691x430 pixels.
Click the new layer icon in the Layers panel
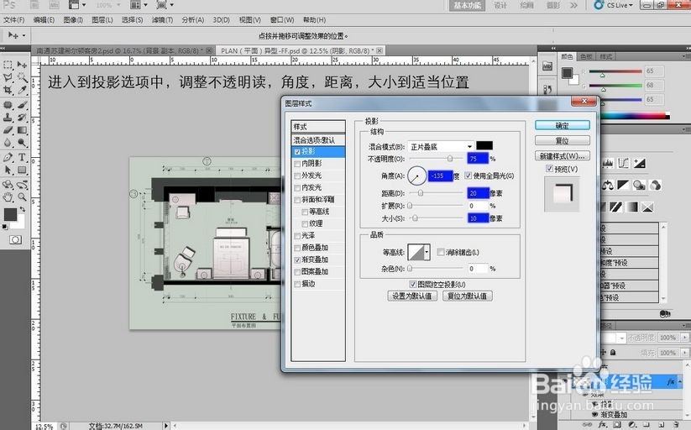(x=662, y=425)
